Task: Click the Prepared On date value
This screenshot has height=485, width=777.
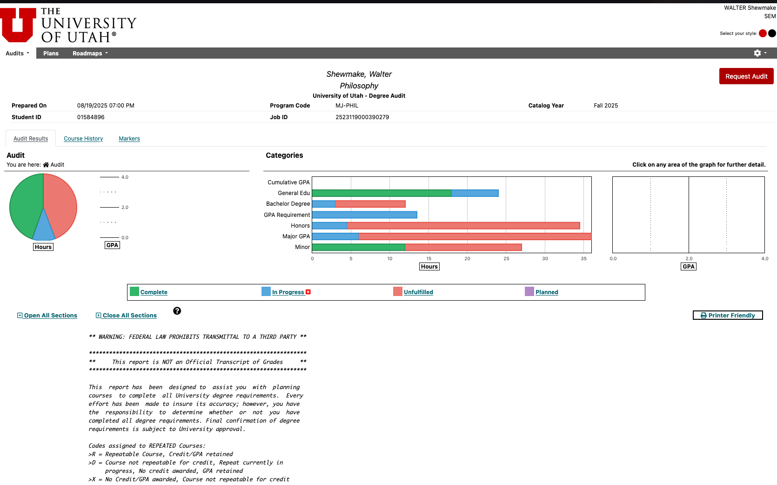Action: 106,106
